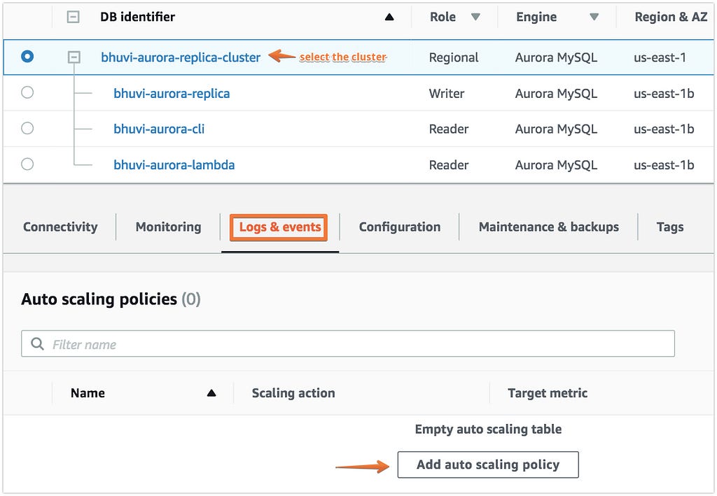The height and width of the screenshot is (496, 717).
Task: Sort by DB identifier ascending arrow
Action: (389, 17)
